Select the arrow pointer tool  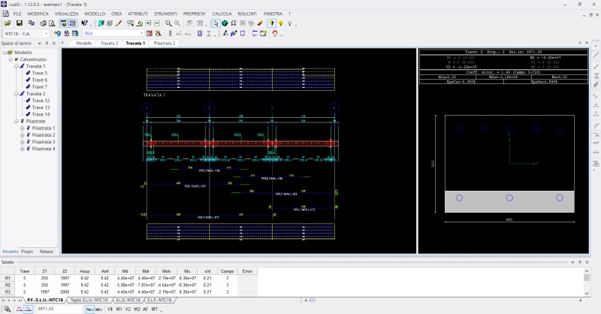(216, 23)
